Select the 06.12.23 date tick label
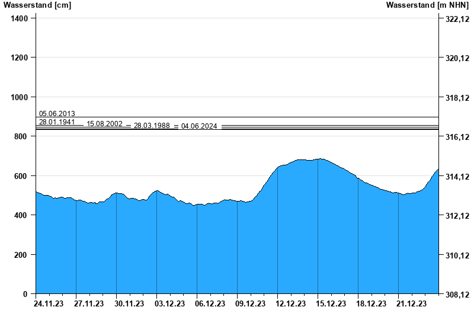This screenshot has height=326, width=474. (x=210, y=304)
